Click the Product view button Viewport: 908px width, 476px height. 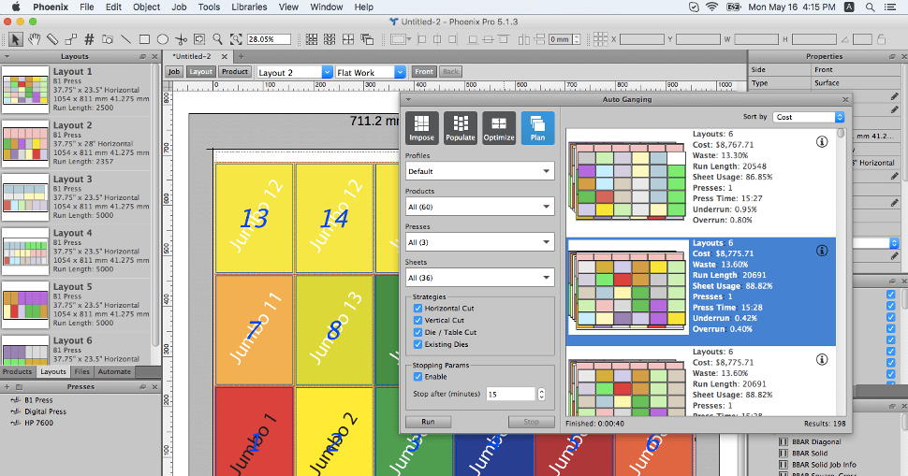pyautogui.click(x=235, y=72)
